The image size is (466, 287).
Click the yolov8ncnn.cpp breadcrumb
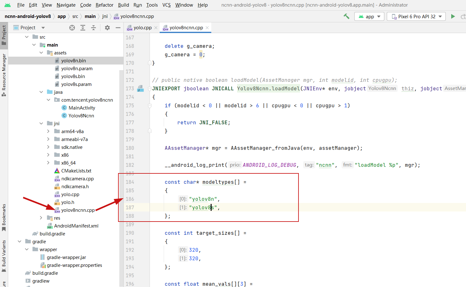(134, 16)
